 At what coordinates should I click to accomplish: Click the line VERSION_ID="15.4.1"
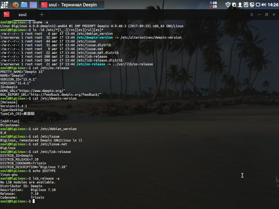(x=18, y=79)
